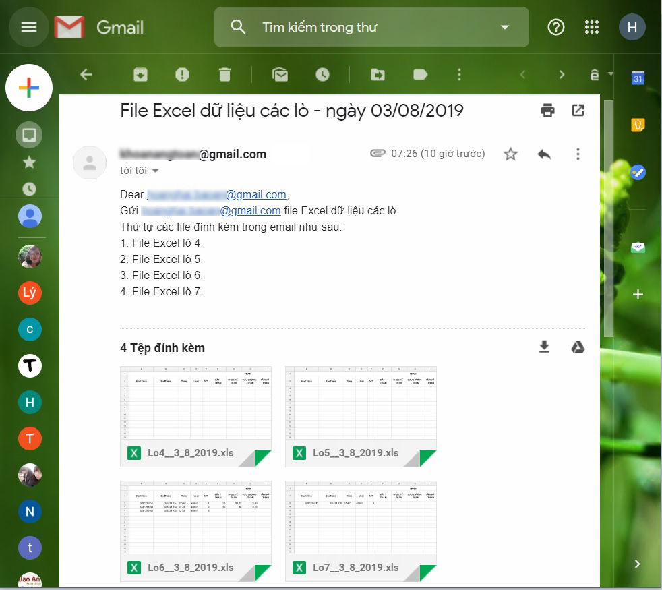This screenshot has width=662, height=590.
Task: Print the email using the printer icon
Action: [547, 110]
